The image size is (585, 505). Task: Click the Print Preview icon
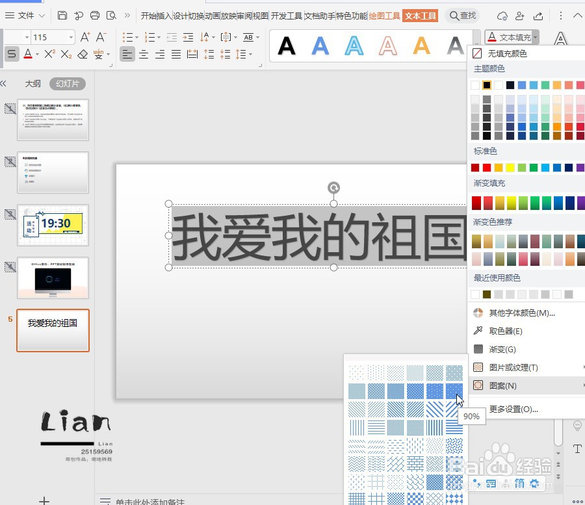tap(111, 16)
